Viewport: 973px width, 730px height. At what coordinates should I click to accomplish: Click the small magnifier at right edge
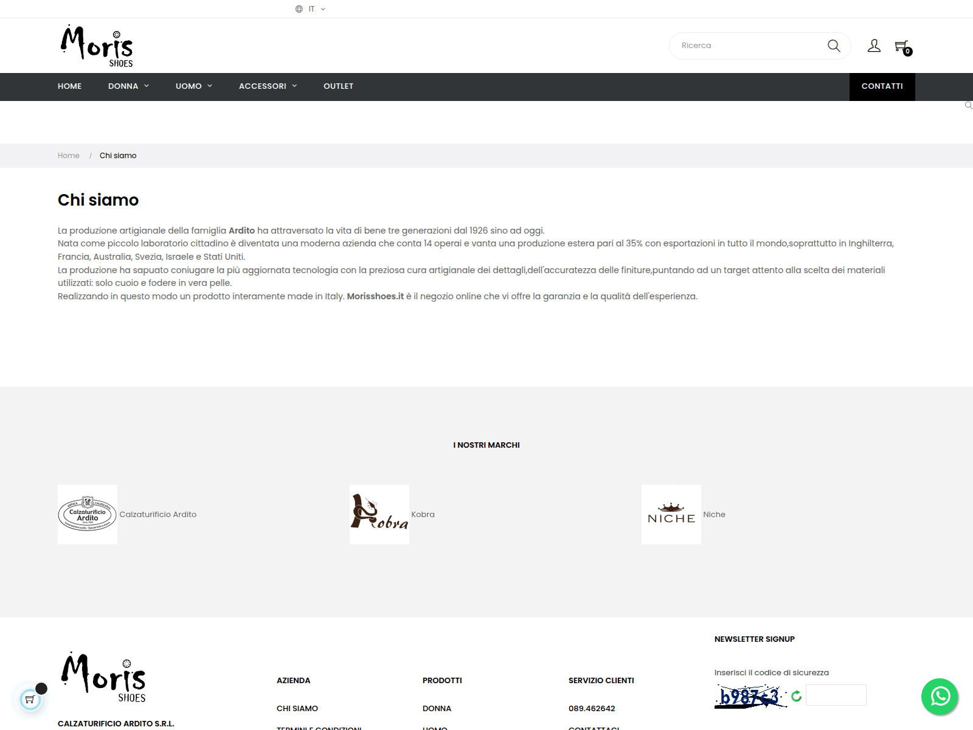(969, 106)
